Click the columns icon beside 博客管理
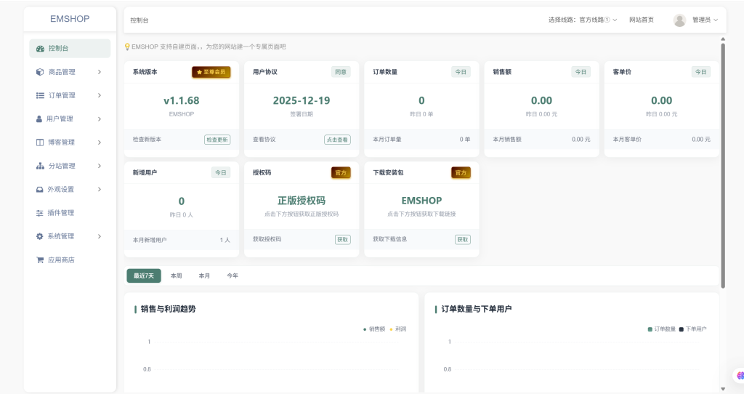Viewport: 744px width, 394px height. 40,142
